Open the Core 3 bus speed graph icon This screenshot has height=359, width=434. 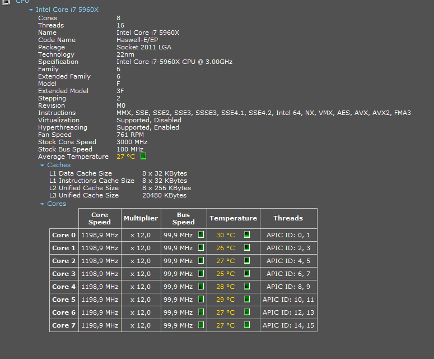(x=201, y=273)
